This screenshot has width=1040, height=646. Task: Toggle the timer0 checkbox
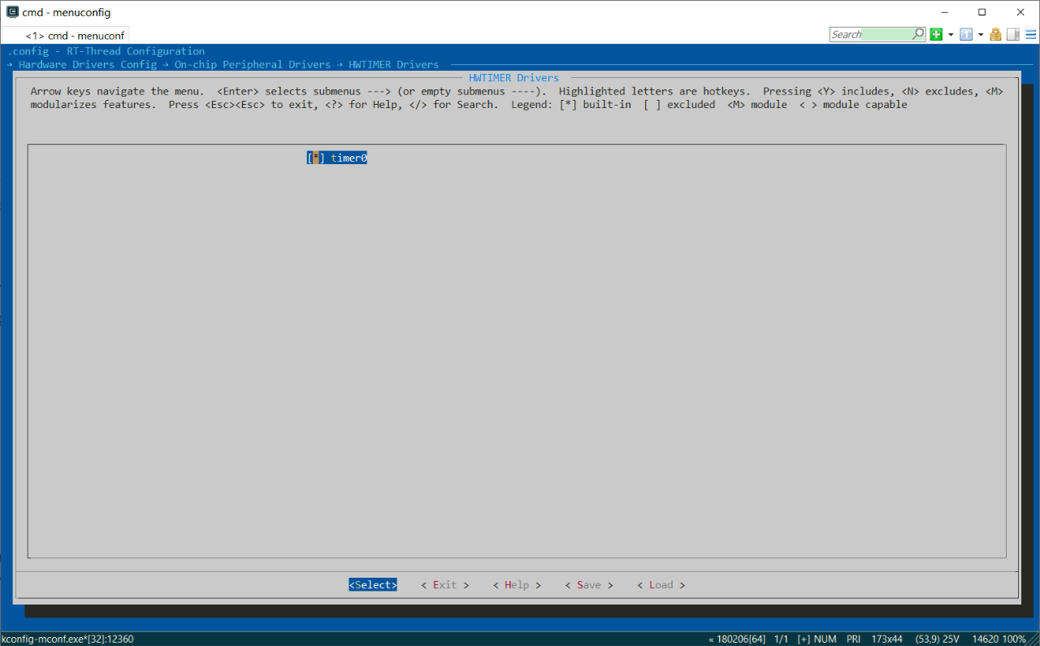[315, 158]
